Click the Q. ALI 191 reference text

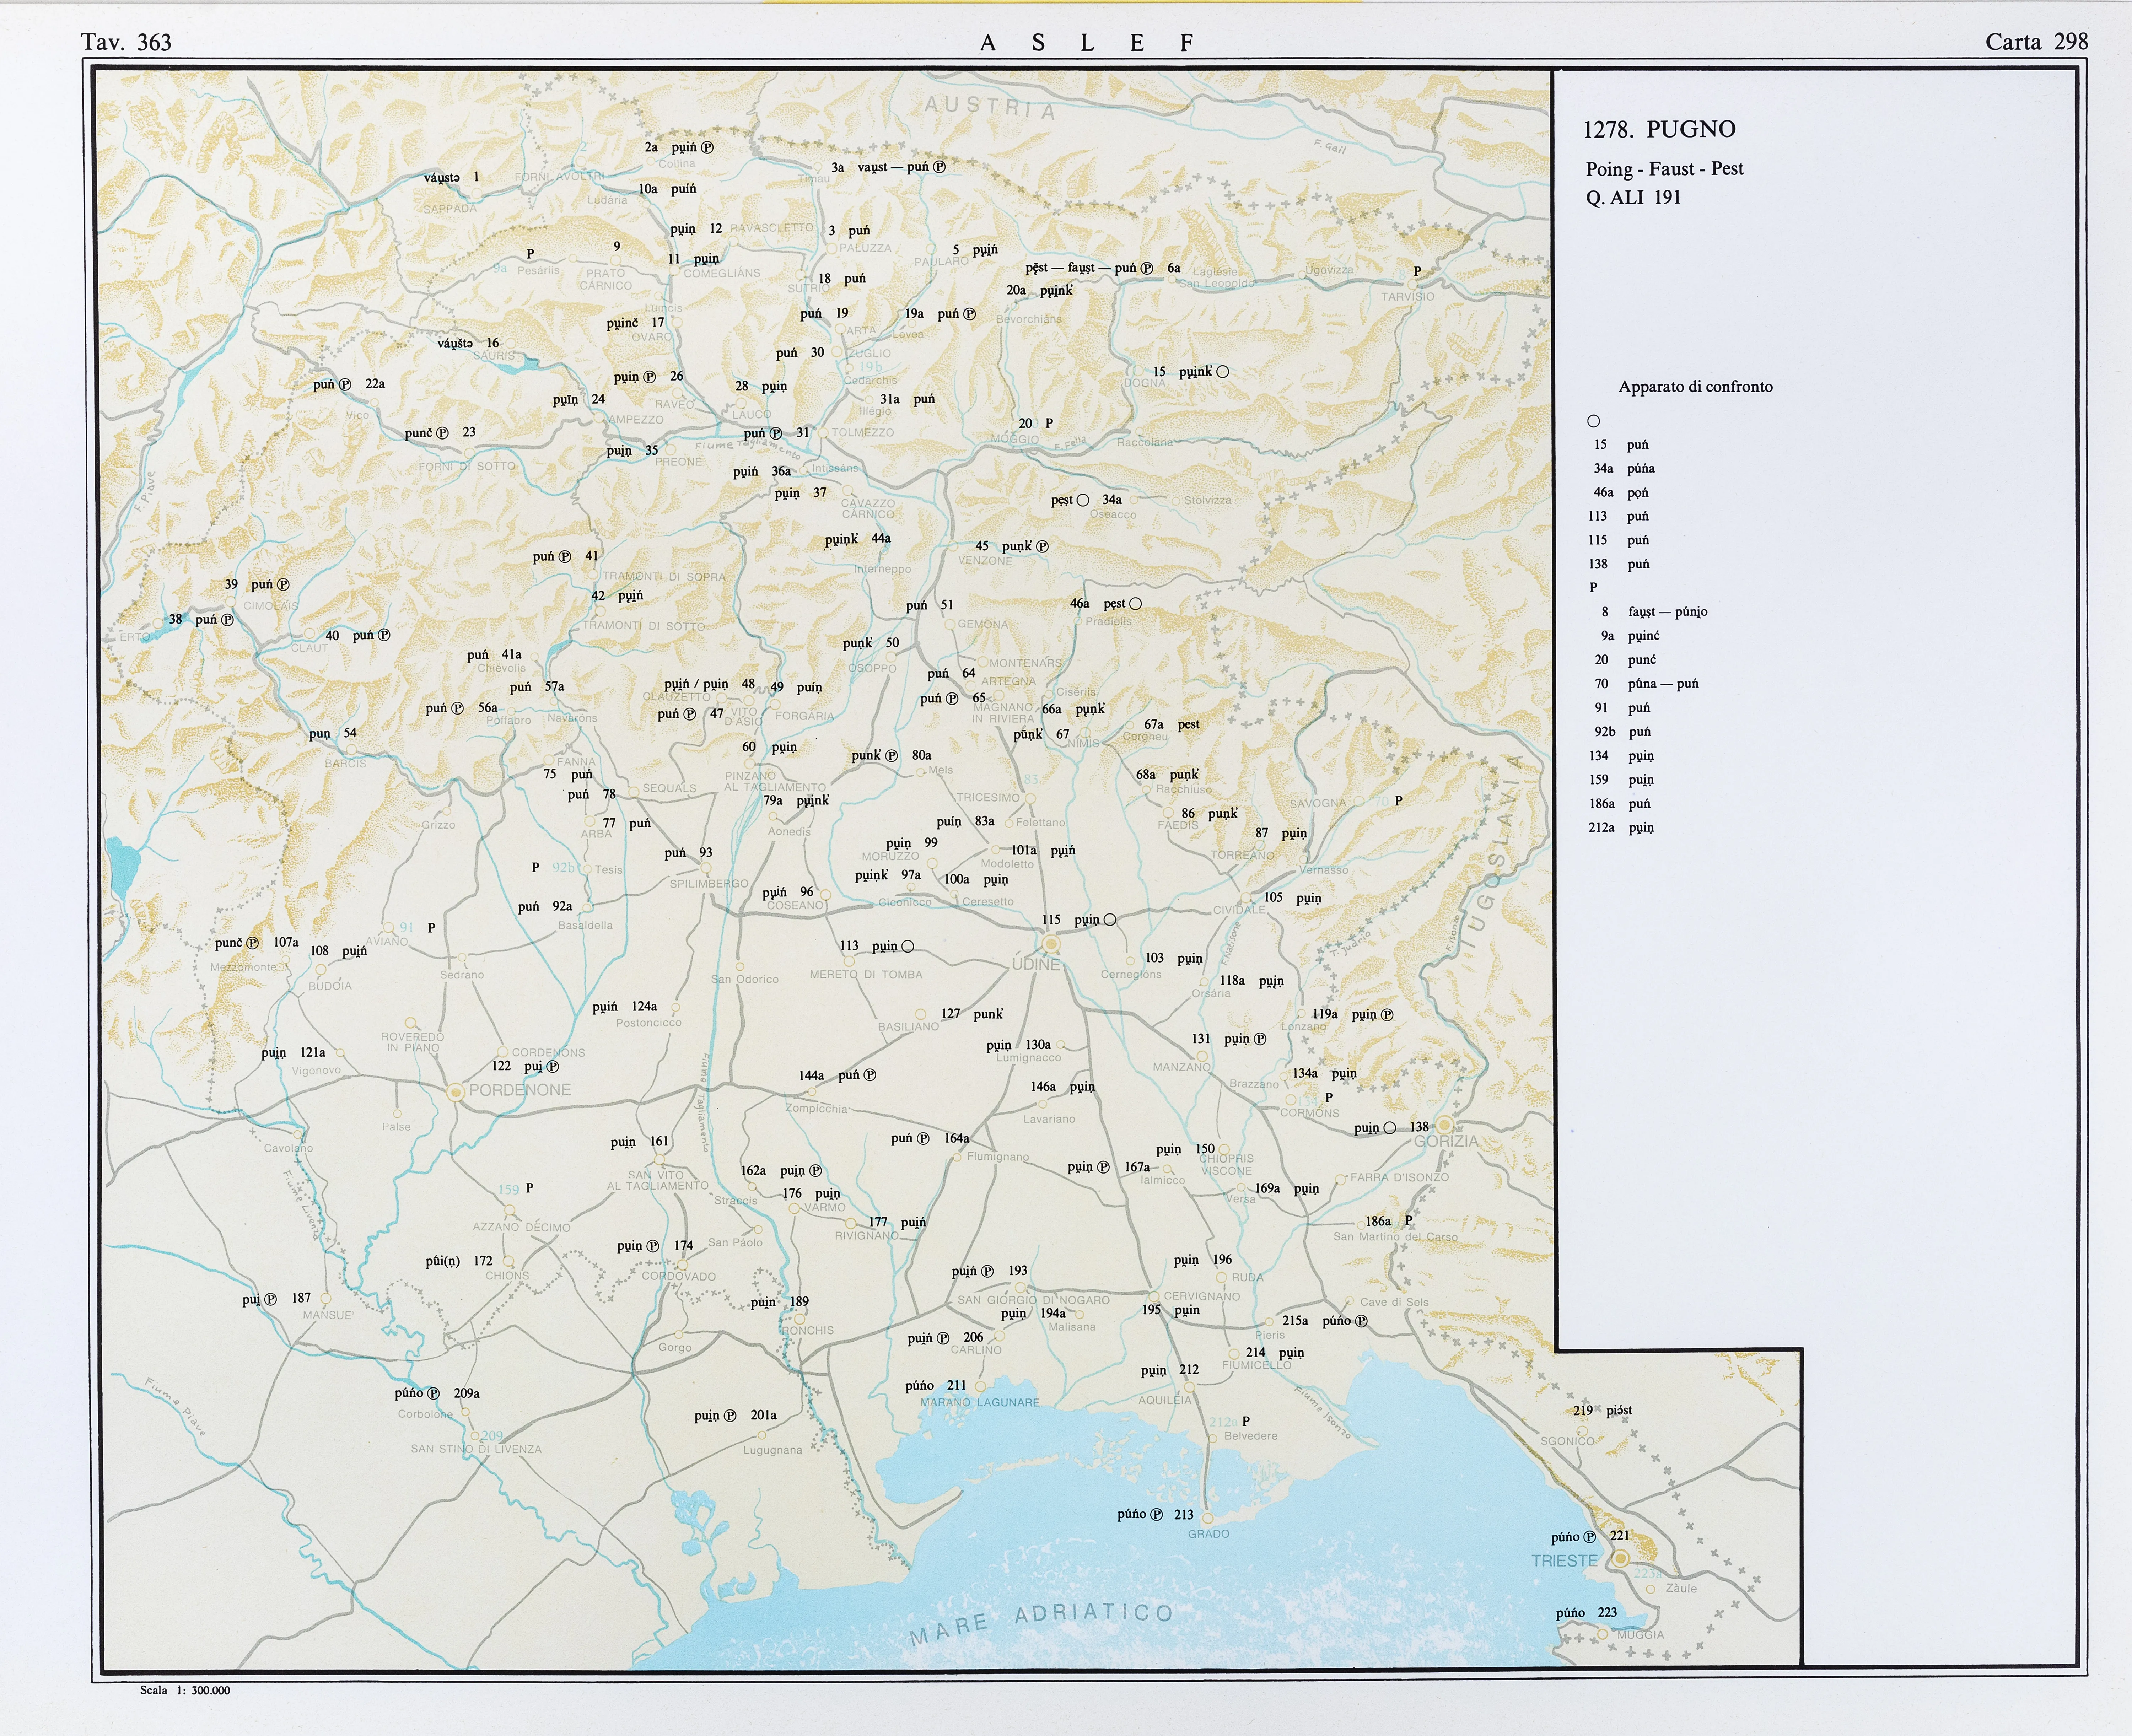[1633, 197]
